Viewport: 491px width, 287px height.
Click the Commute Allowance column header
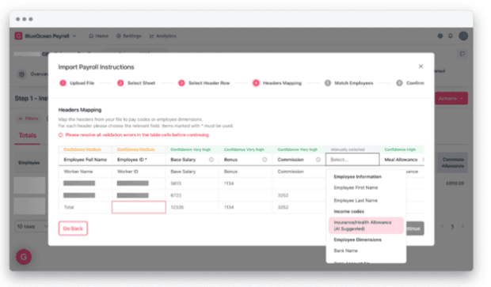pos(453,163)
